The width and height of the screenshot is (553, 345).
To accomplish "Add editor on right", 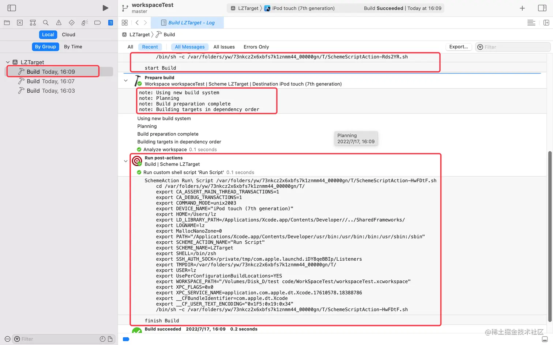I will 546,23.
